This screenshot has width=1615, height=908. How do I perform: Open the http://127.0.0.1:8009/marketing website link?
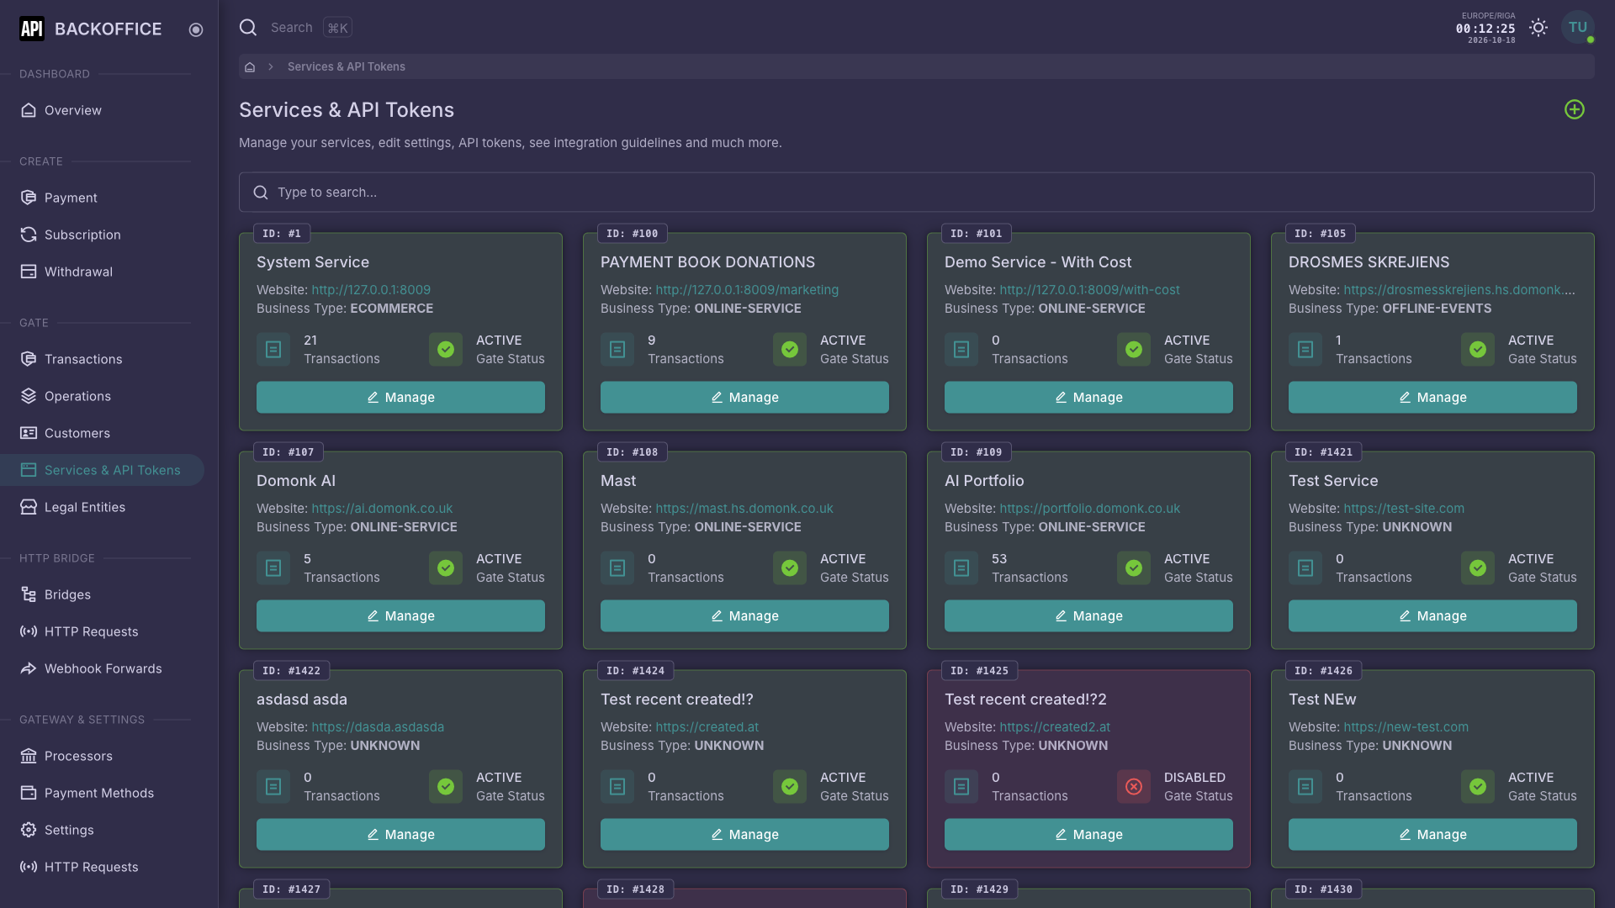tap(747, 290)
